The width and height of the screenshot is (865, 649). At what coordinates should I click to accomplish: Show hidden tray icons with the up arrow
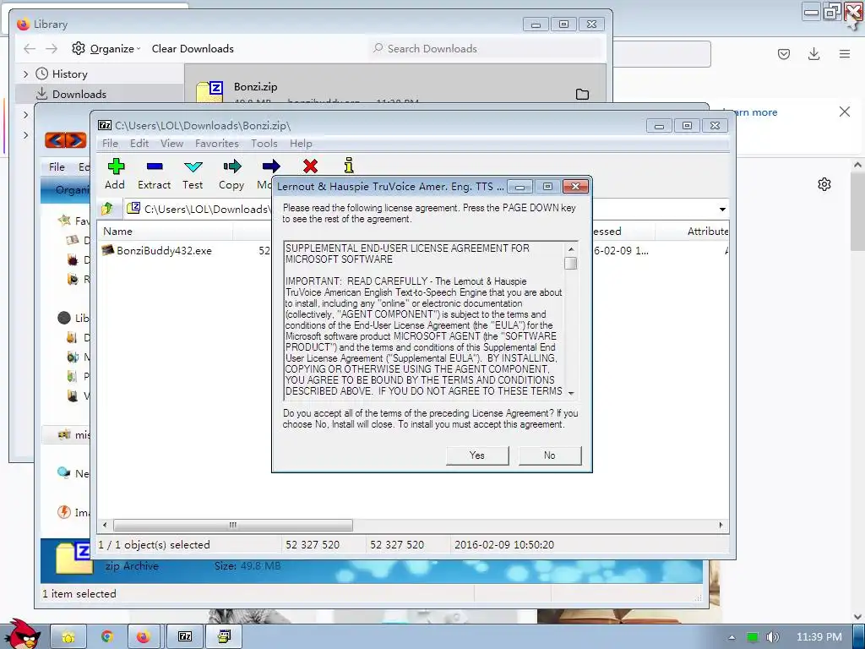tap(732, 637)
